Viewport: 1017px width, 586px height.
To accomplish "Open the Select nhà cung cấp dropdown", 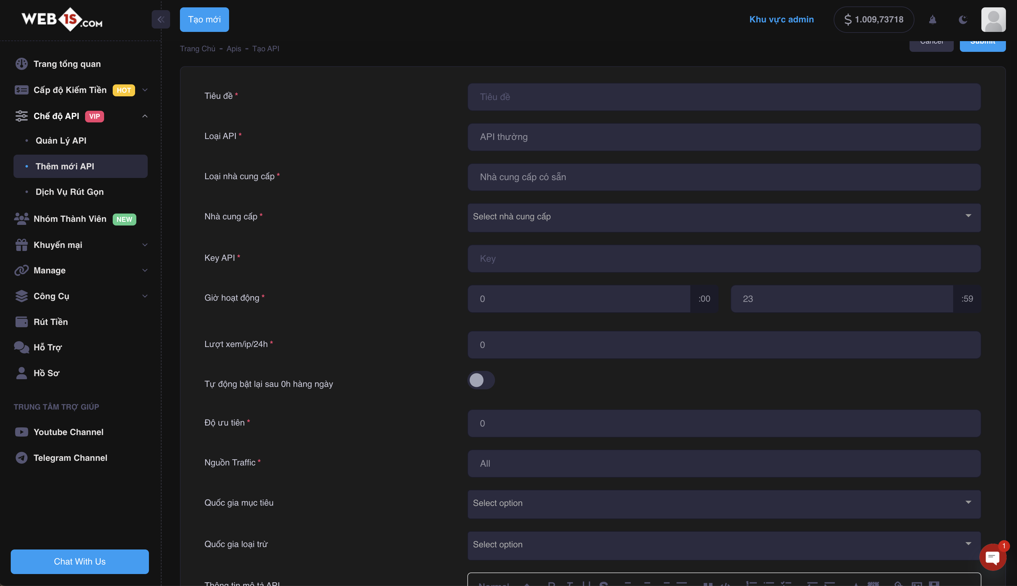I will 724,217.
